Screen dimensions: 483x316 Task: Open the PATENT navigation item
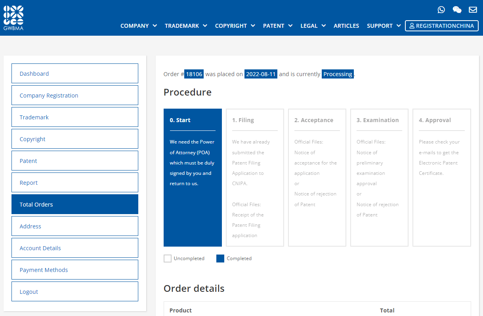point(274,26)
